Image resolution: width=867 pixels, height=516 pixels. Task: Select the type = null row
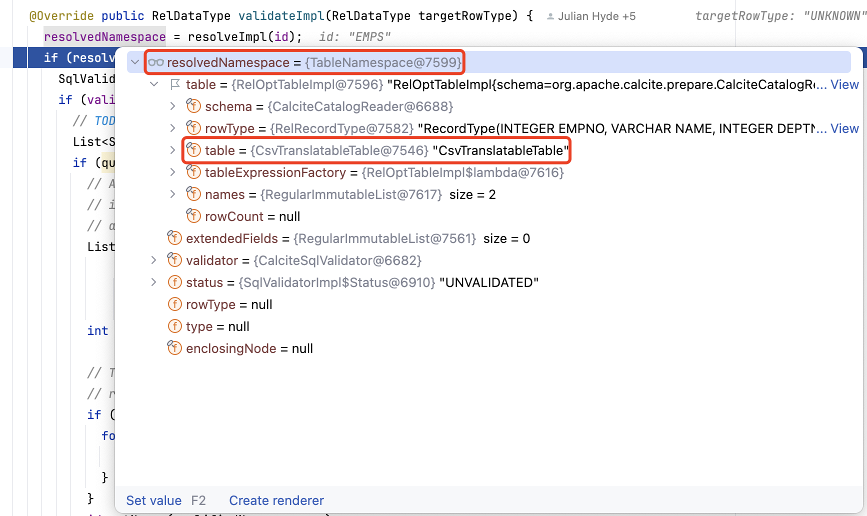217,326
